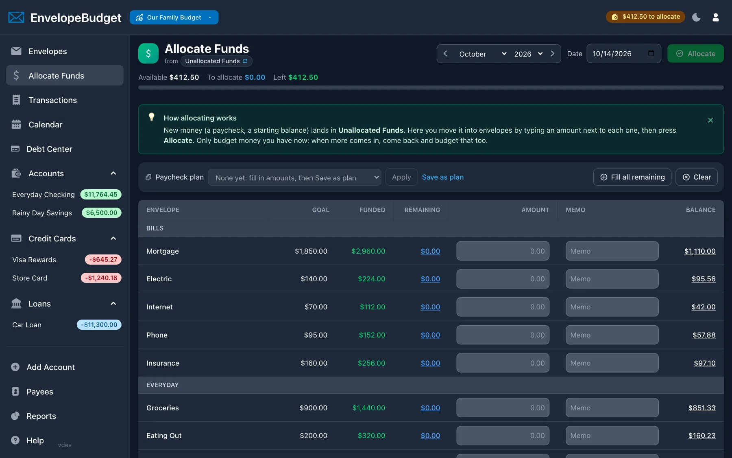Viewport: 732px width, 458px height.
Task: Collapse the Loans section
Action: [113, 303]
